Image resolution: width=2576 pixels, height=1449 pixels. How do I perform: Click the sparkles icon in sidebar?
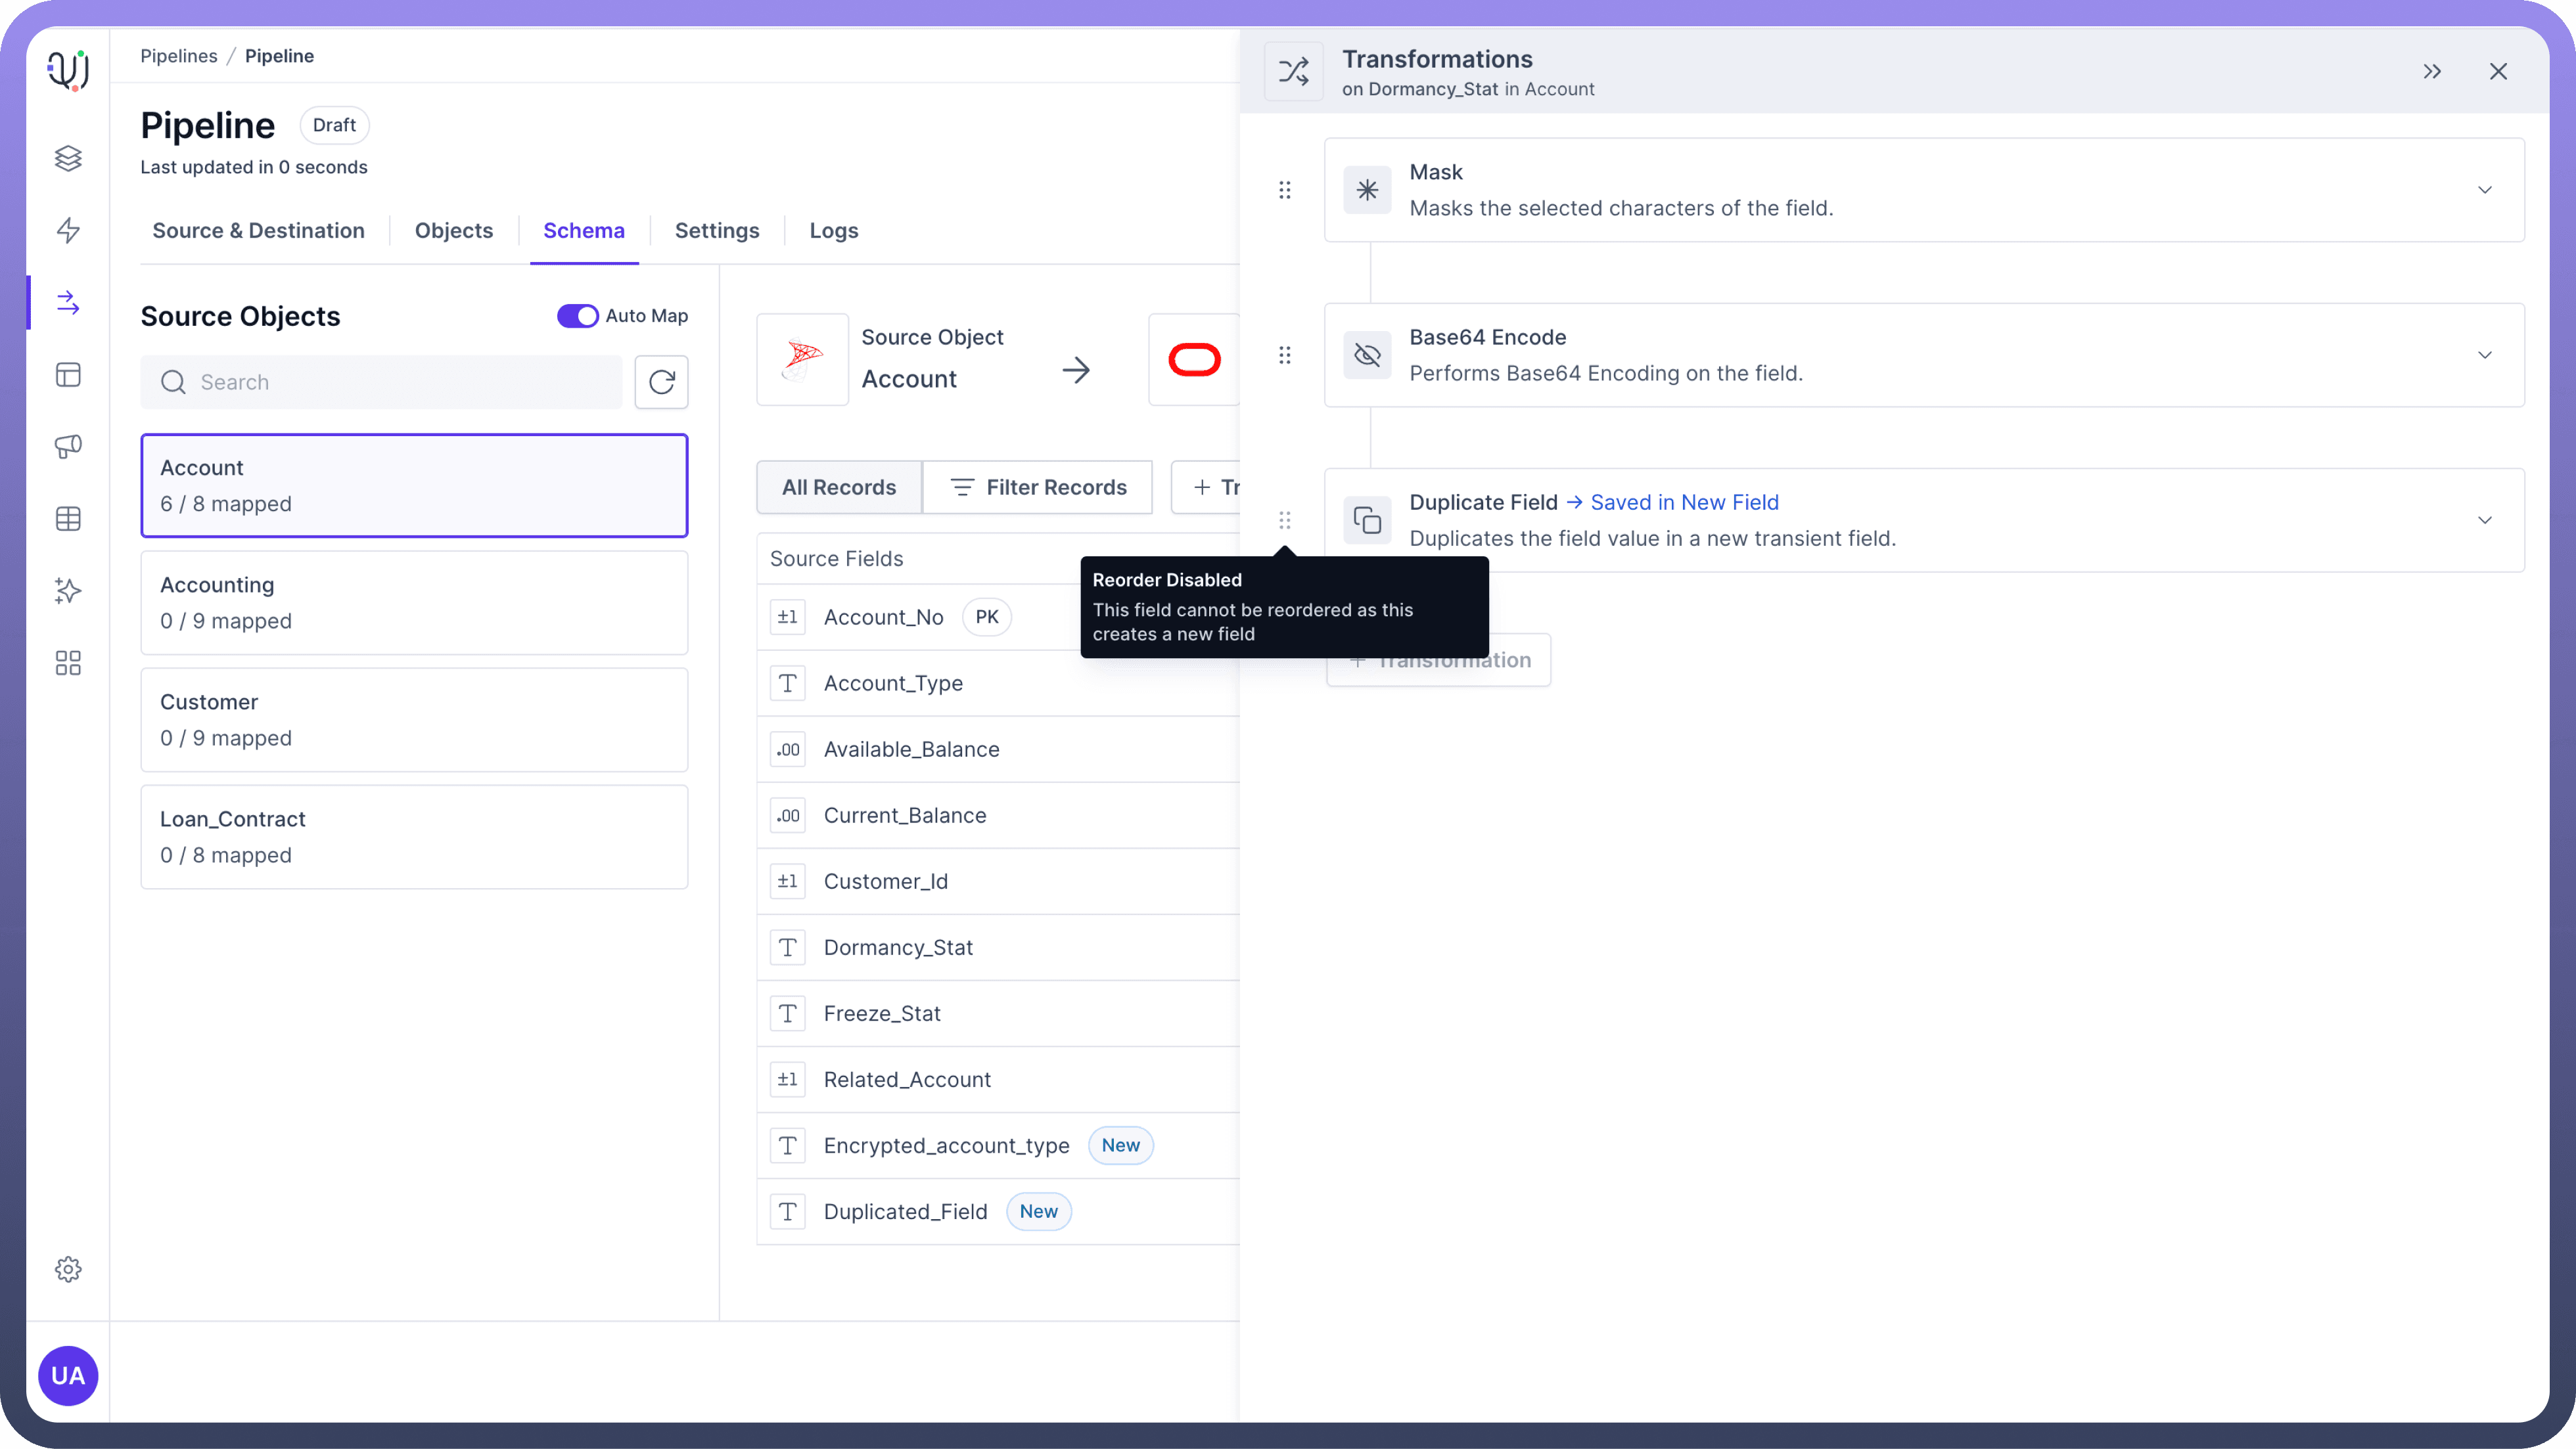[68, 591]
